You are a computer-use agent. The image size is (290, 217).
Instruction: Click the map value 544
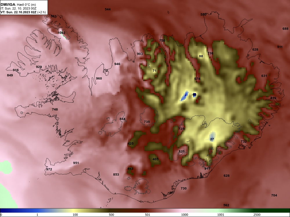click(x=108, y=9)
